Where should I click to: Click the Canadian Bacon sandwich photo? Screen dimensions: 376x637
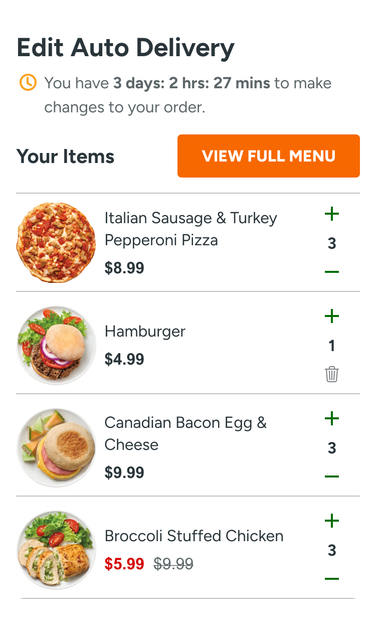[x=56, y=447]
